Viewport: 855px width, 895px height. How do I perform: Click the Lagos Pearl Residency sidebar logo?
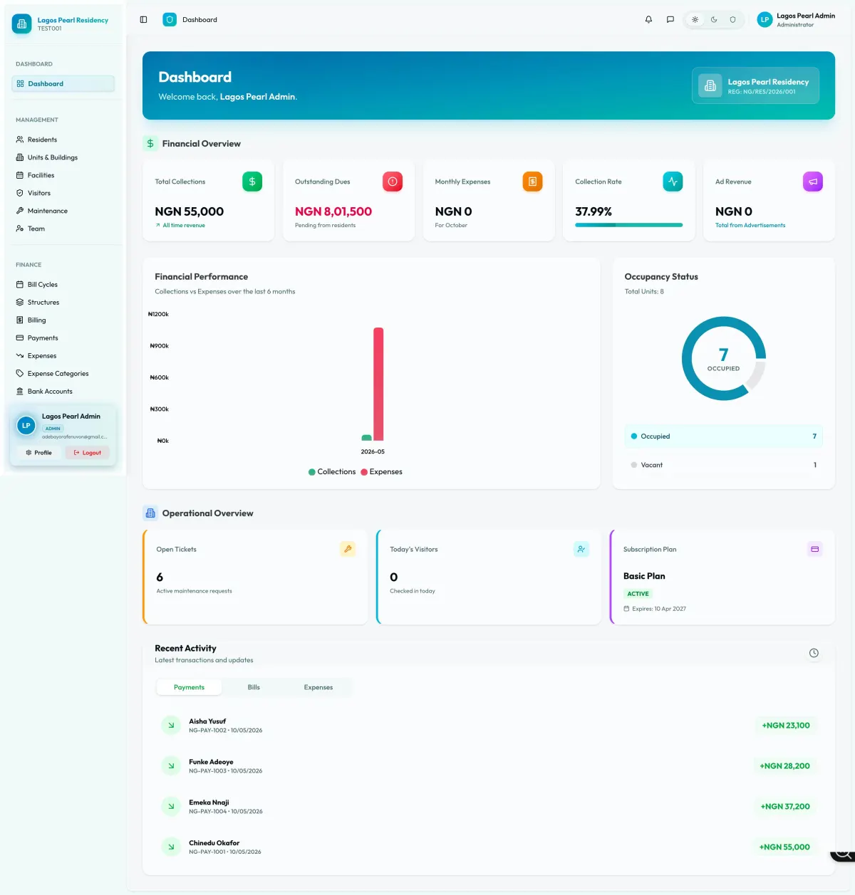coord(21,23)
